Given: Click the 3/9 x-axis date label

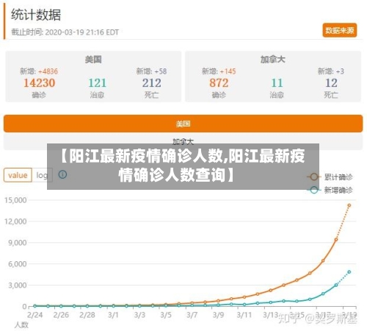Looking at the screenshot, I should 218,315.
